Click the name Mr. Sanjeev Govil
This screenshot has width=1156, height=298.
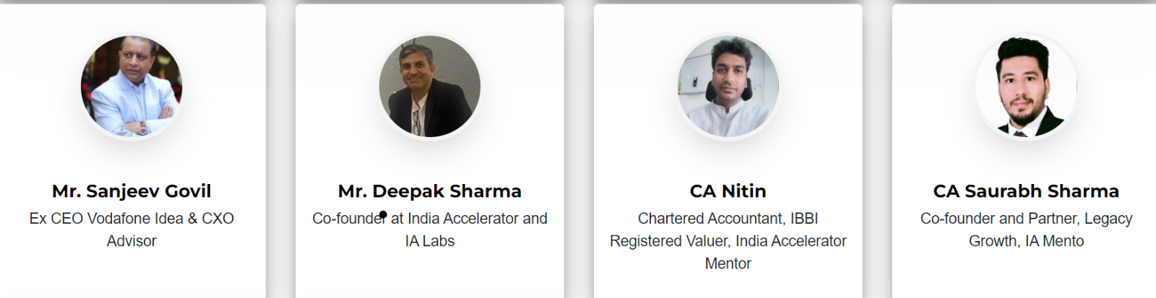tap(131, 191)
